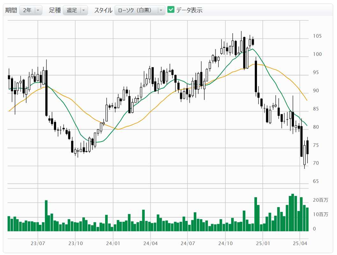This screenshot has height=255, width=337.
Task: Click right end of green moving average line
Action: click(x=307, y=125)
